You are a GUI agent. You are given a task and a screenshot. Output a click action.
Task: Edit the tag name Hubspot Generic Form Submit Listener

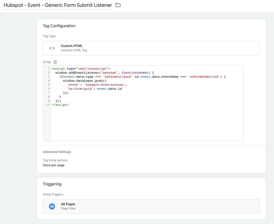58,5
